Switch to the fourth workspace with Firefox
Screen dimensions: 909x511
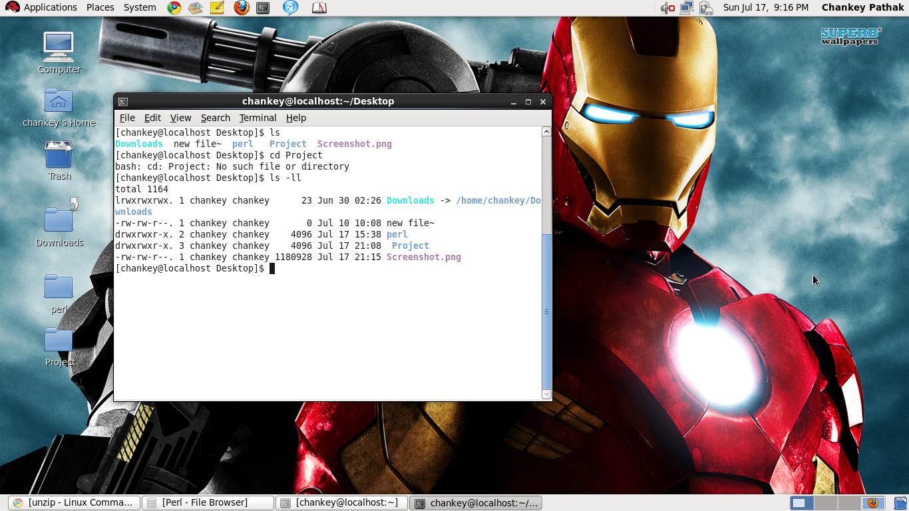coord(872,503)
